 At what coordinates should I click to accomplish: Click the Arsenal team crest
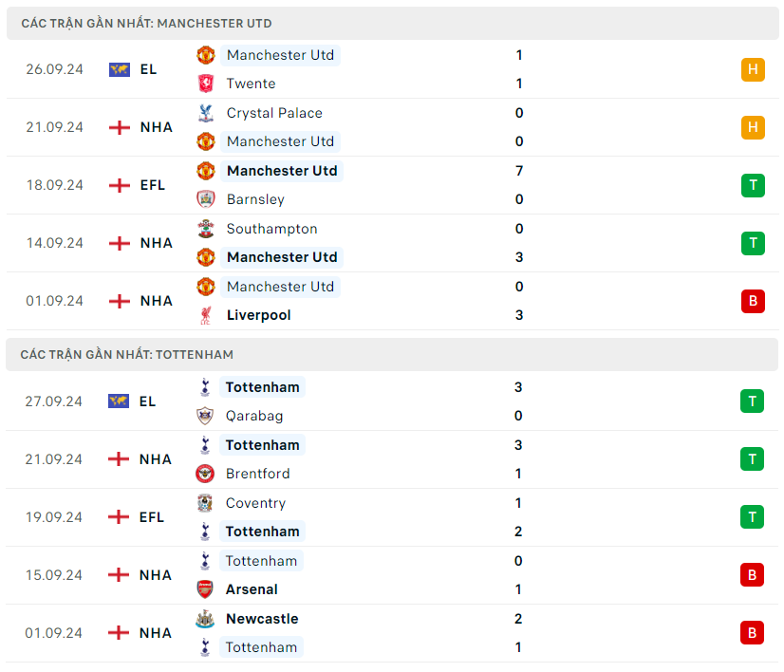(x=204, y=589)
